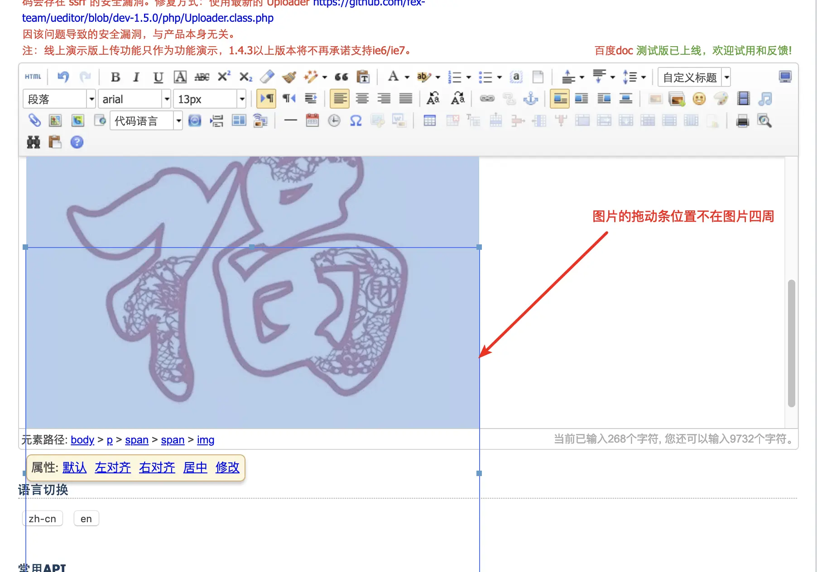
Task: Apply the font color A icon
Action: (393, 77)
